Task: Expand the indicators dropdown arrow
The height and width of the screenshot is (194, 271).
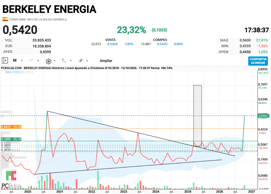Action: coord(71,61)
